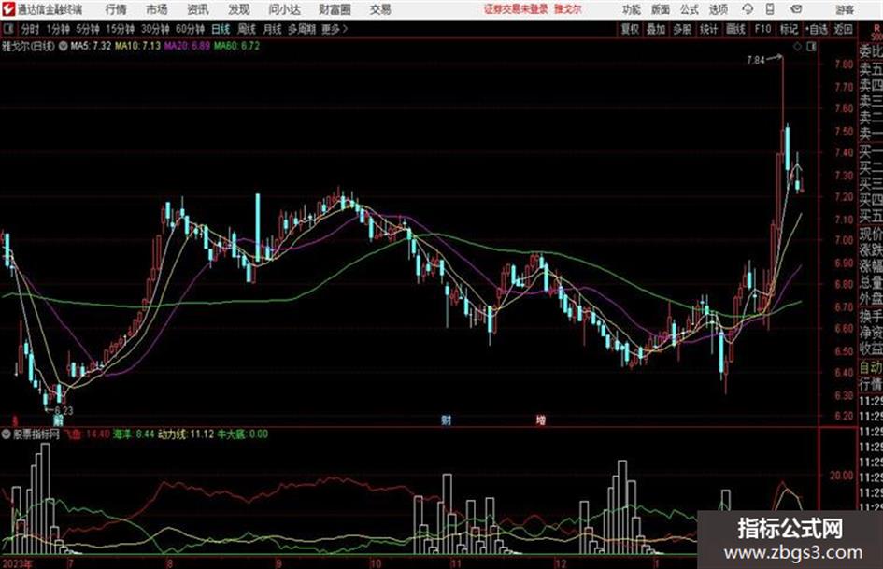
Task: Open the 发现 menu
Action: point(239,9)
